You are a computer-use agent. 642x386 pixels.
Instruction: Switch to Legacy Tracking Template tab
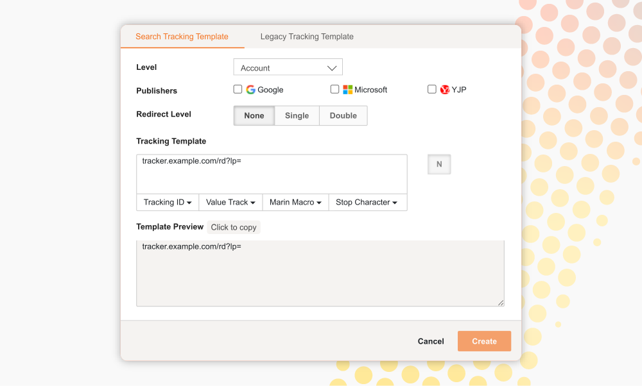pyautogui.click(x=307, y=37)
